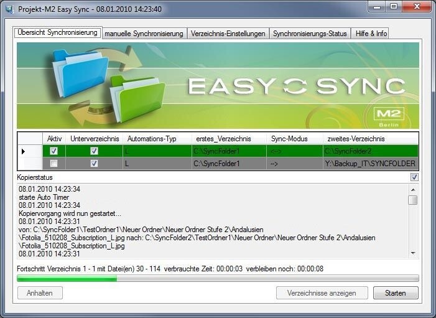Enable Aktiv checkbox for Y:\Backup_IT row
Image resolution: width=436 pixels, height=318 pixels.
[x=53, y=163]
